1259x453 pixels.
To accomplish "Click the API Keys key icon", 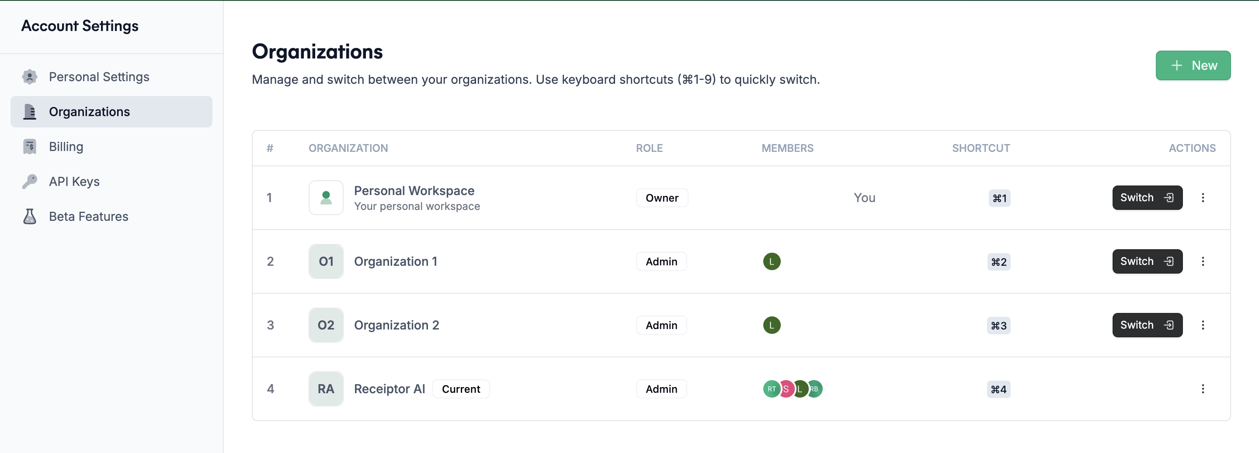I will point(30,182).
